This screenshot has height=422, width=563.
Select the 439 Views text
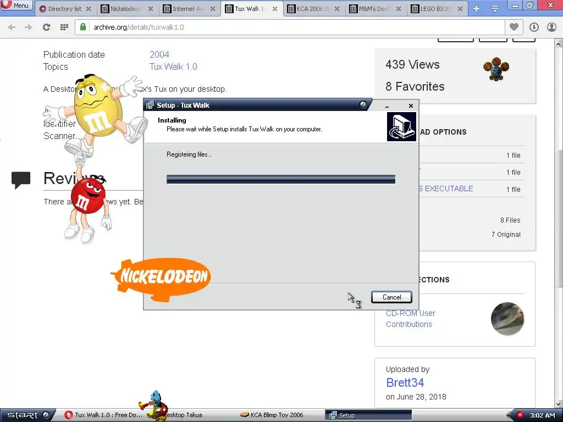tap(412, 65)
